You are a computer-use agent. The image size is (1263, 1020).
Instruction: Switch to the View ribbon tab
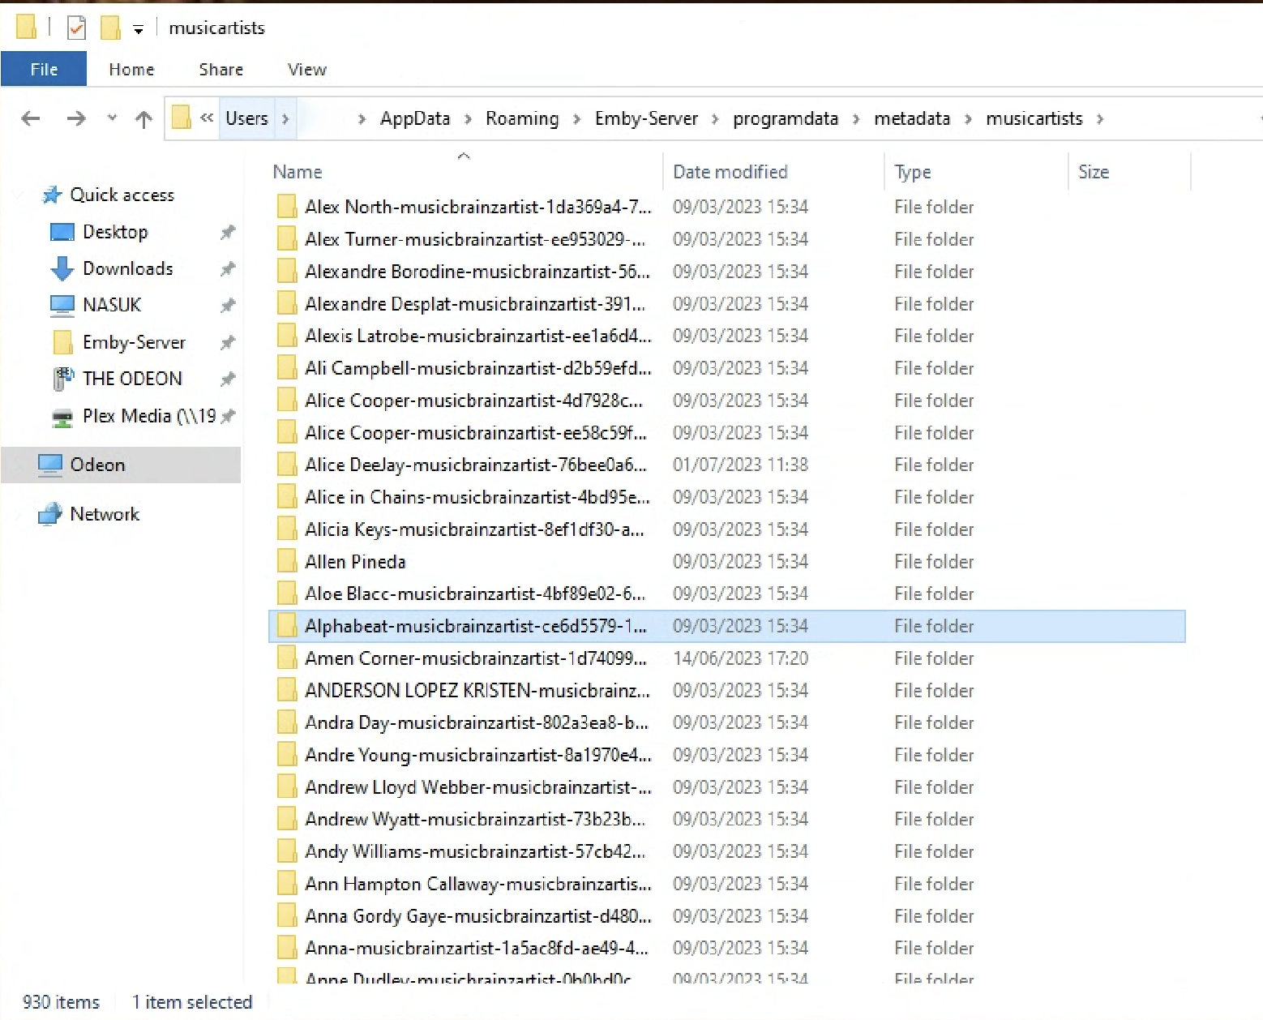[x=306, y=70]
